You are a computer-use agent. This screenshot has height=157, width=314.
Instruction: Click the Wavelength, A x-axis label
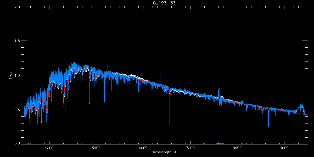click(x=164, y=152)
